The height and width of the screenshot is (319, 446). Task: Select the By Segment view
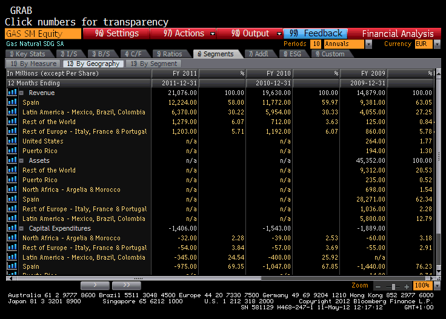pos(153,64)
